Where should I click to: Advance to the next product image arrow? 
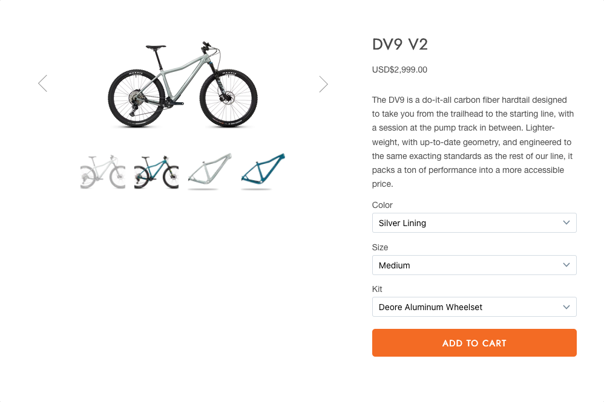(x=323, y=84)
